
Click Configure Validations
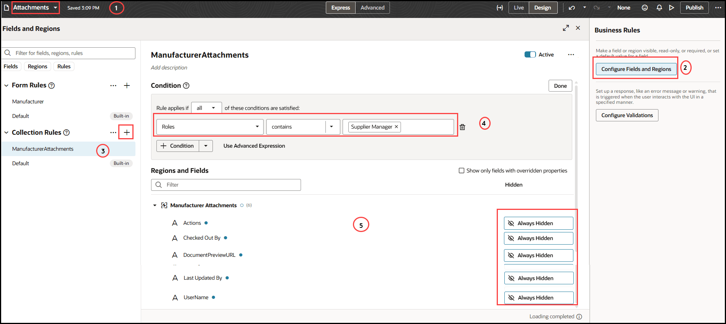(627, 115)
